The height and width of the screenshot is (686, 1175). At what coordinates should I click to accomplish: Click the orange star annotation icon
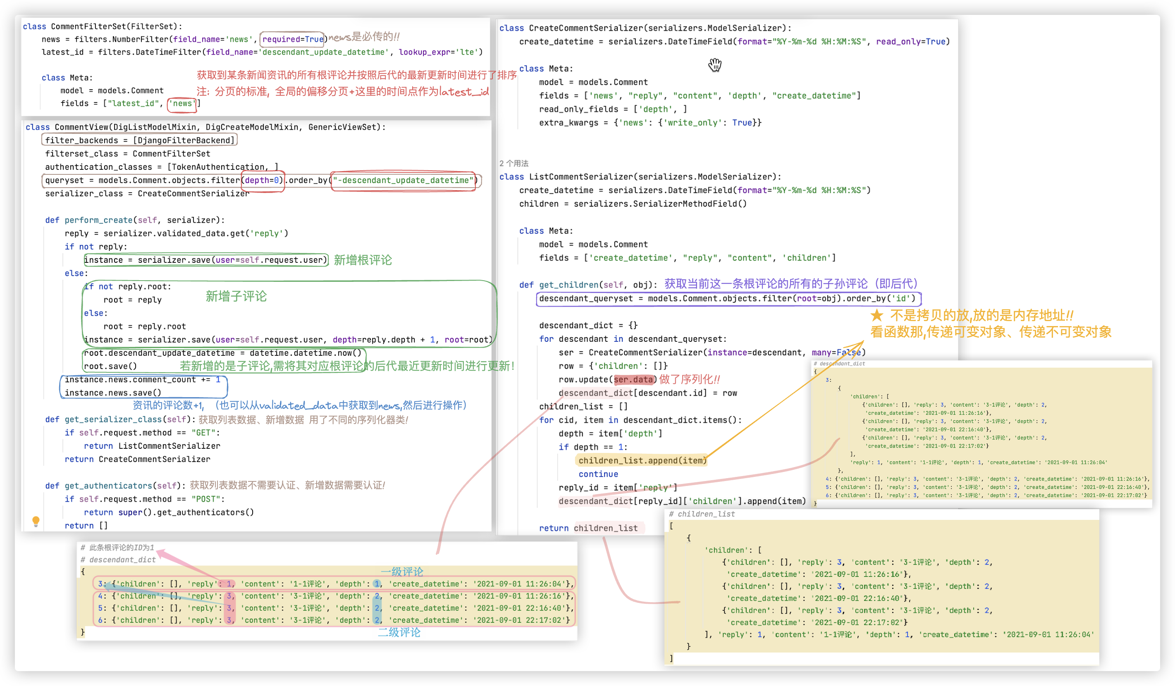(x=876, y=315)
